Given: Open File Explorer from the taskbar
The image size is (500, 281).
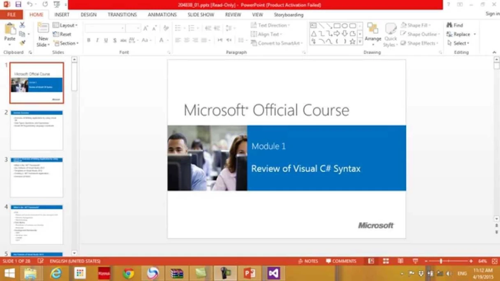Looking at the screenshot, I should coord(31,273).
